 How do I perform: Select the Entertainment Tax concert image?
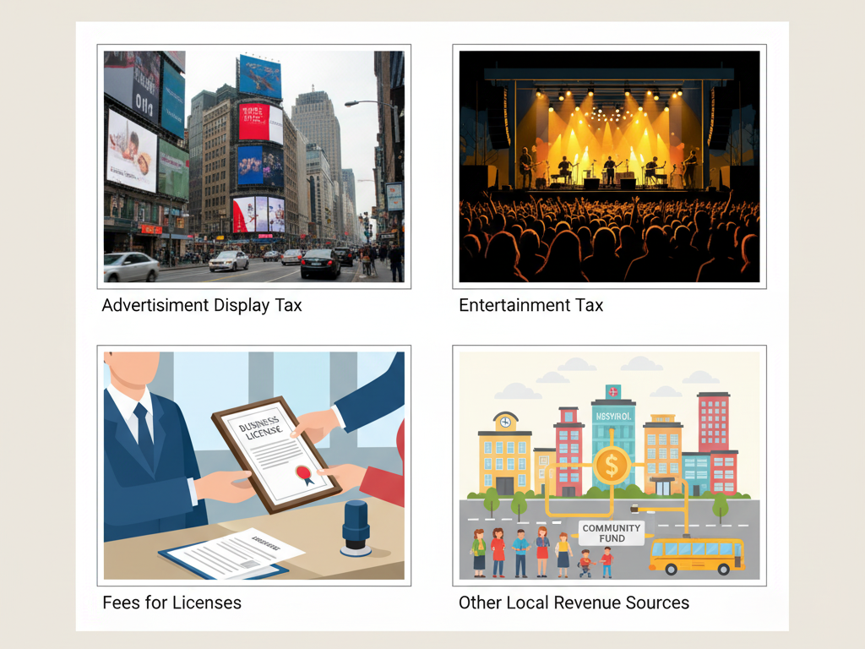(609, 166)
